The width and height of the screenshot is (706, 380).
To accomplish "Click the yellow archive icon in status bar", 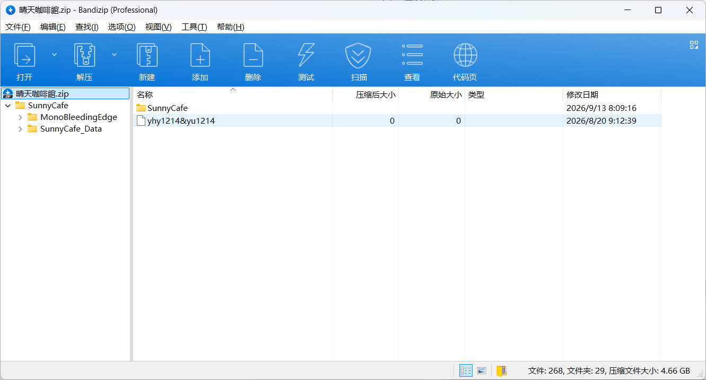I will point(501,370).
